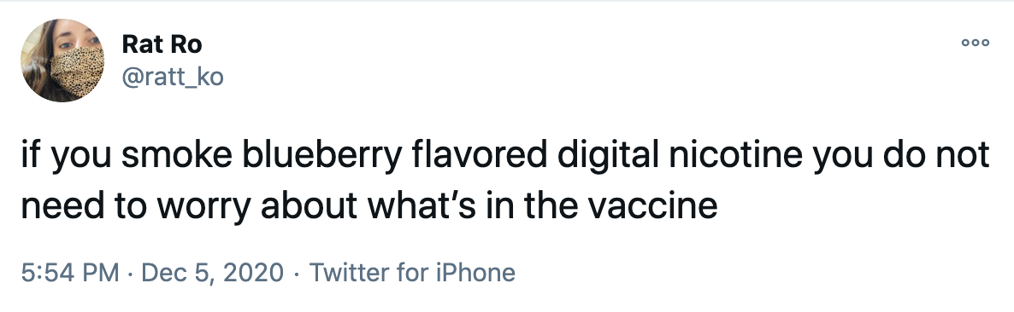This screenshot has height=312, width=1014.
Task: Open the Rat Ro display name link
Action: (x=162, y=44)
